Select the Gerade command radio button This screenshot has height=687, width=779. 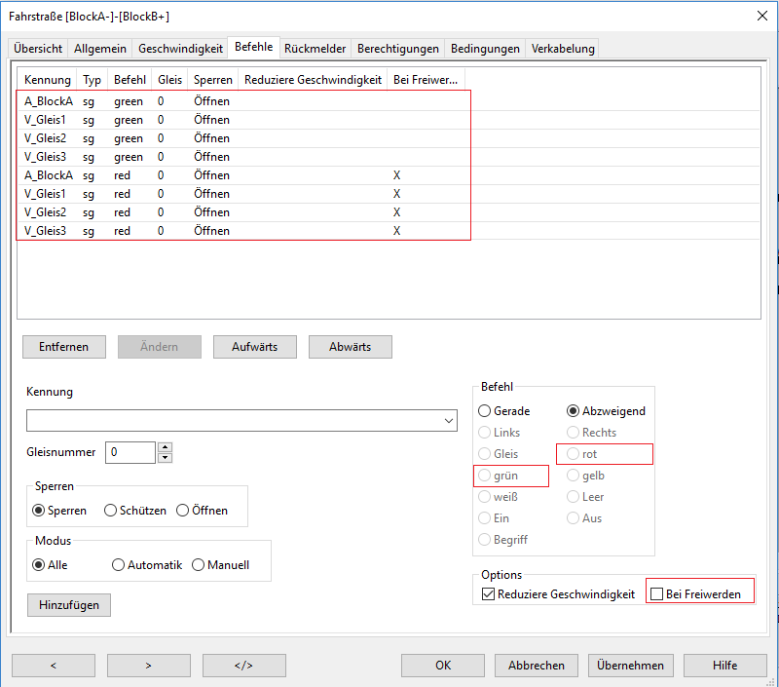click(x=485, y=411)
